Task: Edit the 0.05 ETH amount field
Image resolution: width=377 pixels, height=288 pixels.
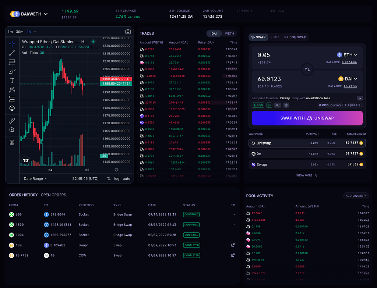Action: 264,55
